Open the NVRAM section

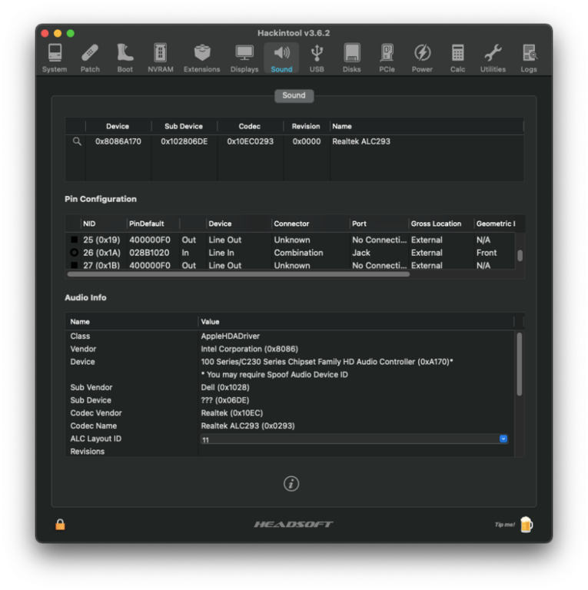(x=160, y=58)
